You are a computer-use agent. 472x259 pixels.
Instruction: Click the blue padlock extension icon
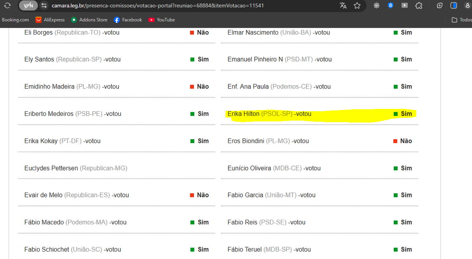(390, 6)
